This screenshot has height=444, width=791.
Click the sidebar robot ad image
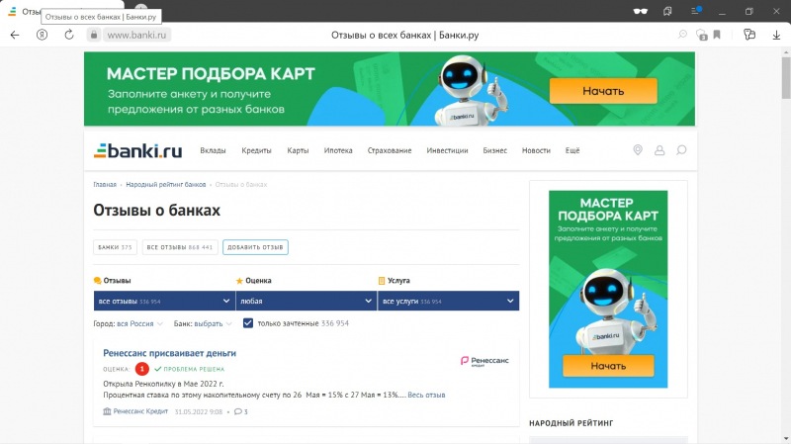pyautogui.click(x=608, y=289)
